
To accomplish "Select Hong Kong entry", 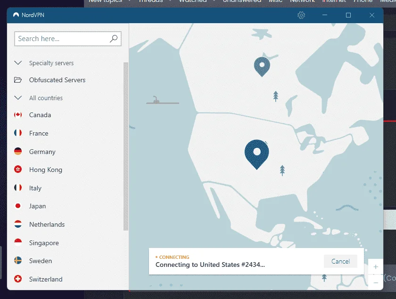I will click(46, 170).
